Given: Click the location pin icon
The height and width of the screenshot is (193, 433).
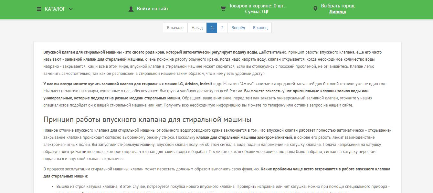Looking at the screenshot, I should [316, 8].
